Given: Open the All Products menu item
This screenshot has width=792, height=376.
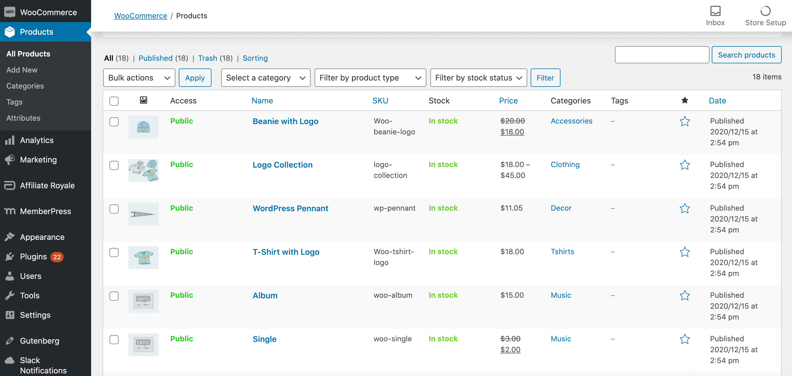Looking at the screenshot, I should (x=28, y=54).
